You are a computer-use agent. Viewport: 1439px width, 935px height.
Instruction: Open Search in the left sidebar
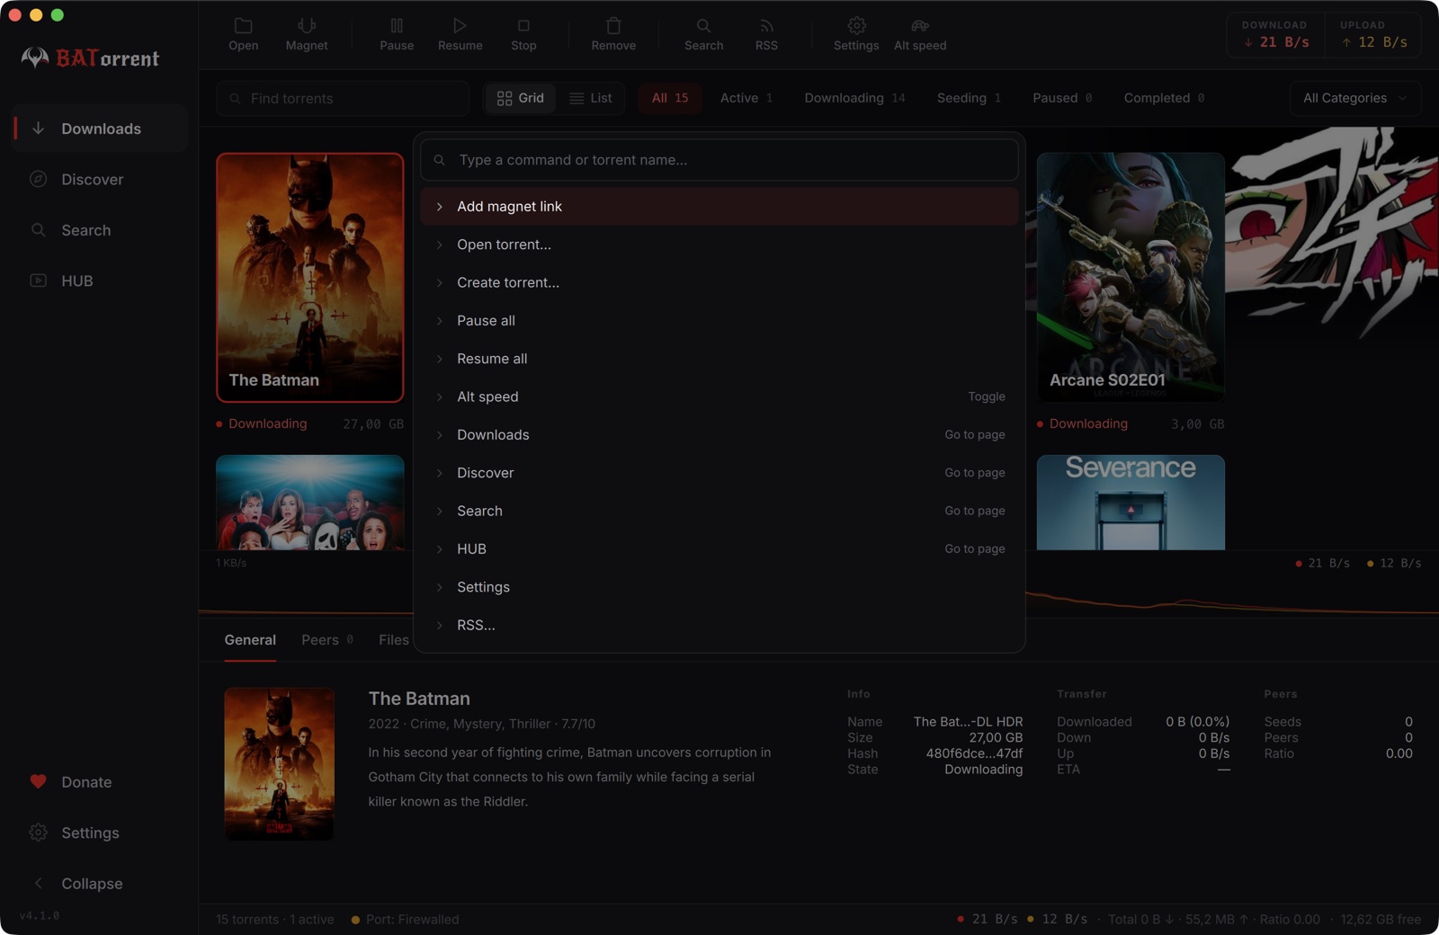(x=100, y=230)
